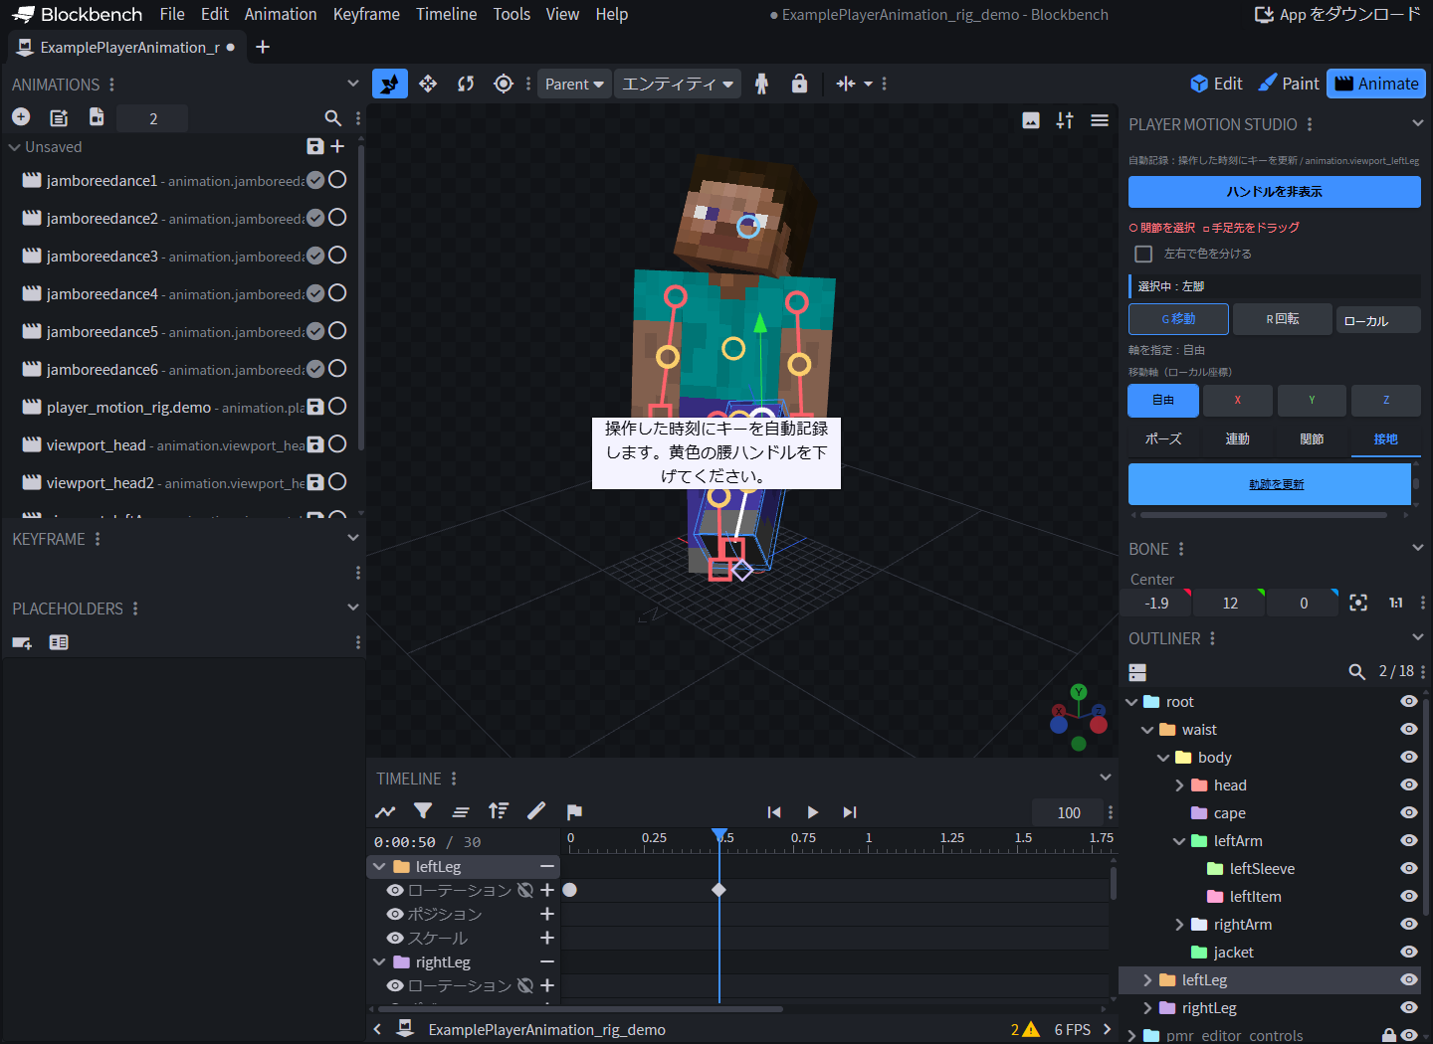This screenshot has width=1433, height=1044.
Task: Expand the rightArm group in outliner
Action: (1179, 925)
